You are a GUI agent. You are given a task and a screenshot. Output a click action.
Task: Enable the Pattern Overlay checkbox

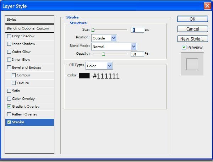pyautogui.click(x=9, y=114)
